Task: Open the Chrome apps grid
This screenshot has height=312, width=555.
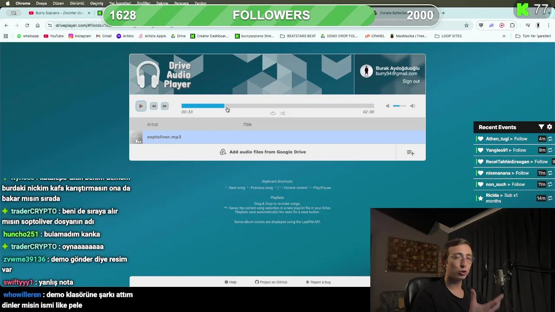Action: coord(6,36)
